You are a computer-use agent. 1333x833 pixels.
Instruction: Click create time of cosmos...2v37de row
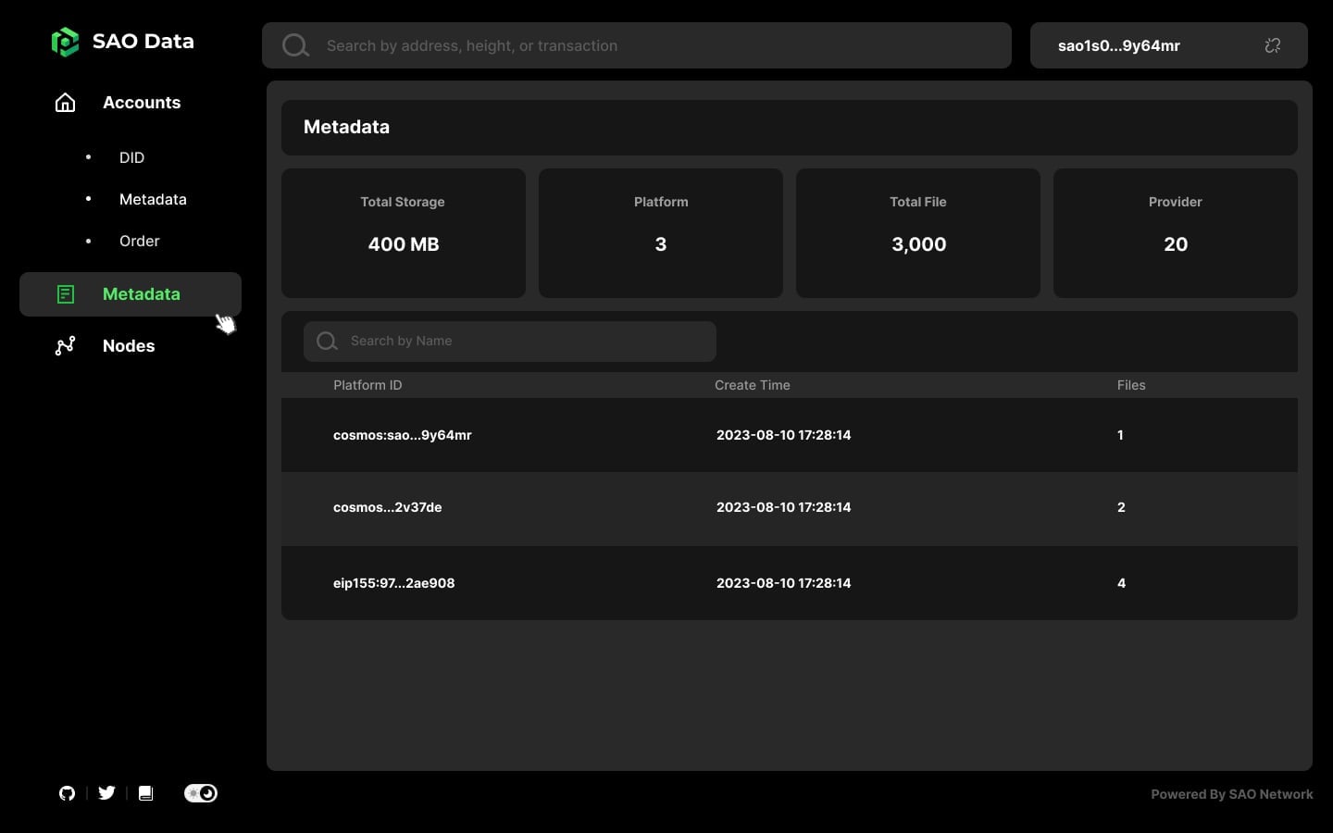point(783,507)
